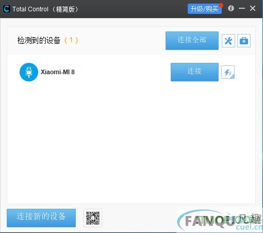Click the 检测到的设备 heading
This screenshot has width=263, height=233.
(x=39, y=41)
